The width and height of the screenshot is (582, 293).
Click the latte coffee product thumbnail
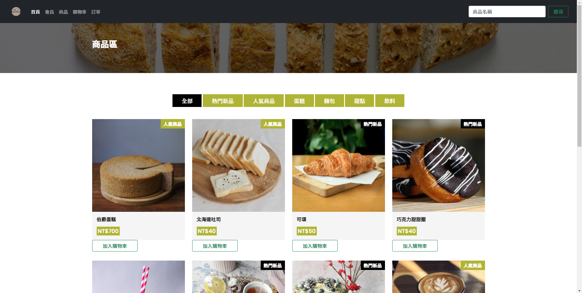pyautogui.click(x=439, y=277)
